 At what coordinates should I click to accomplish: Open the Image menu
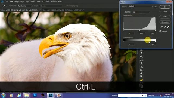coord(16,2)
